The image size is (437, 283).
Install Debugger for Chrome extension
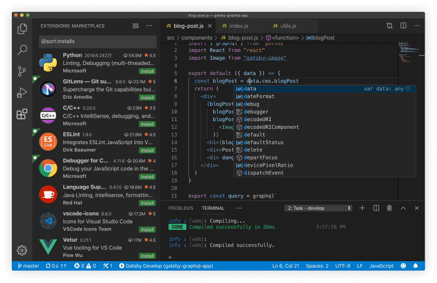(147, 177)
